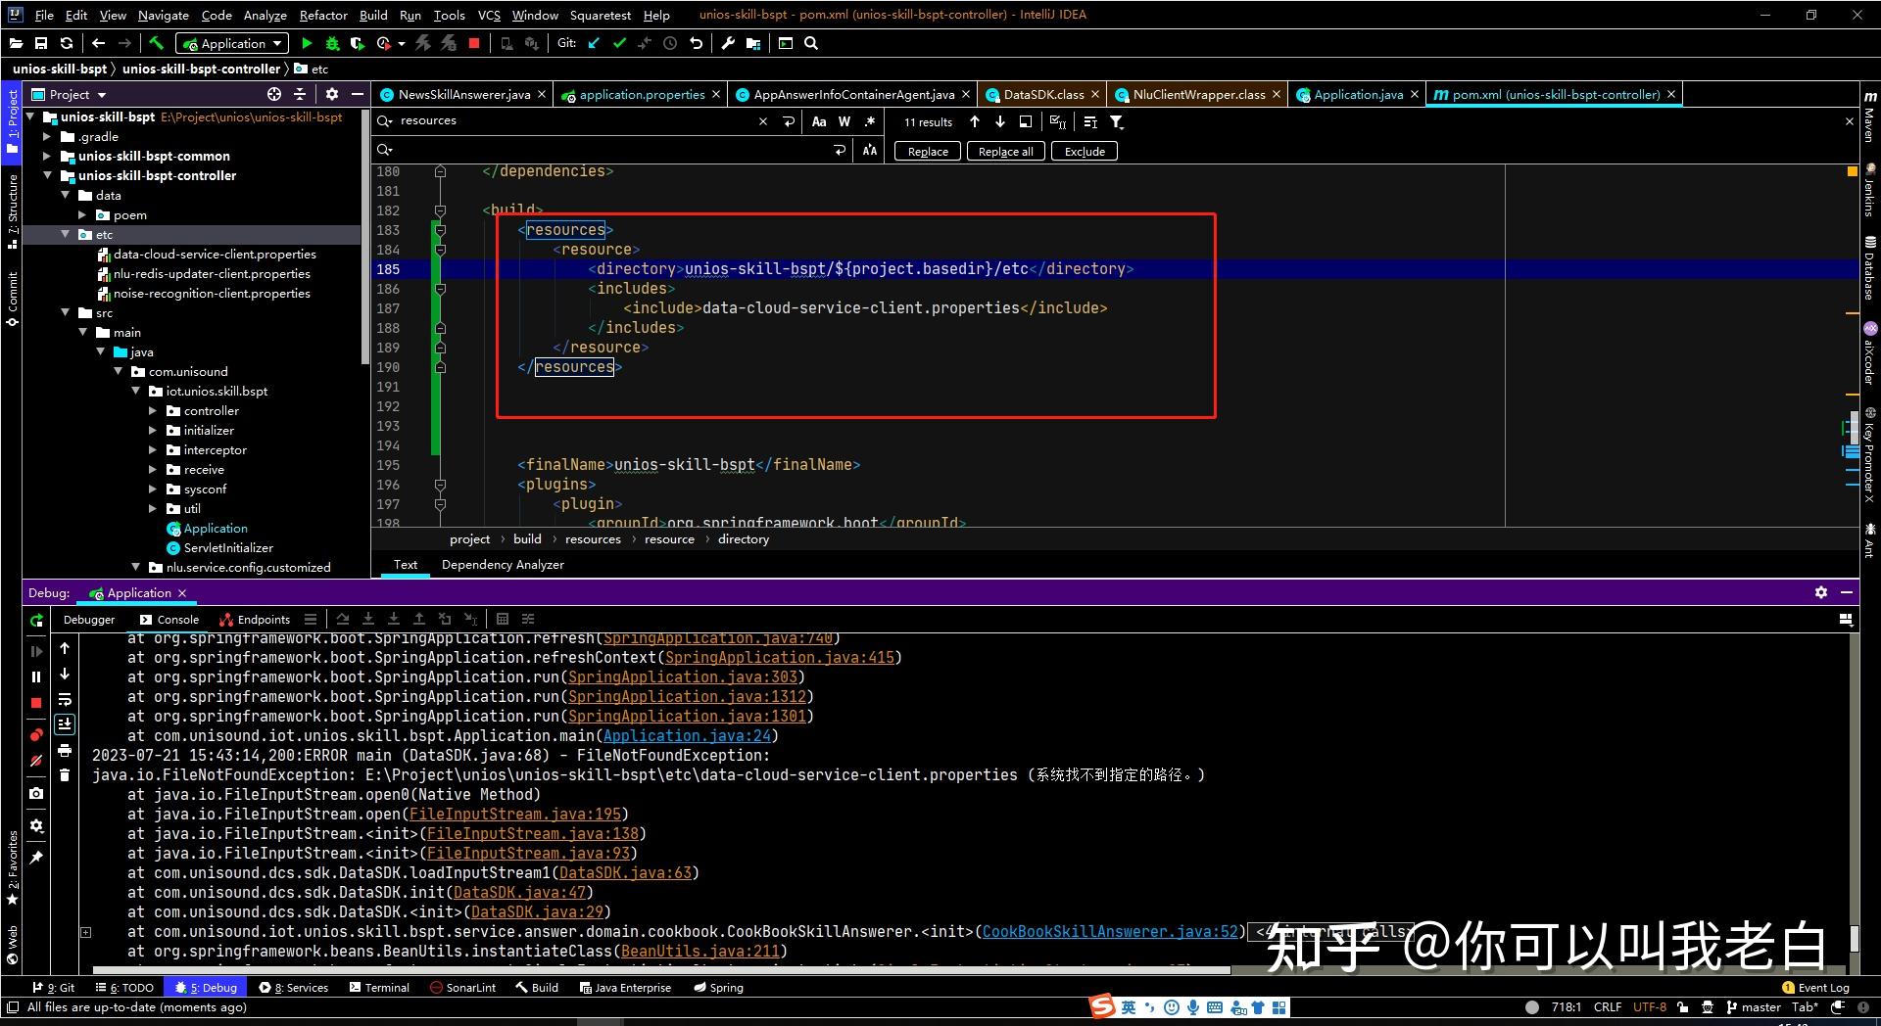Jump to the next search occurrence
1881x1026 pixels.
(x=1000, y=121)
